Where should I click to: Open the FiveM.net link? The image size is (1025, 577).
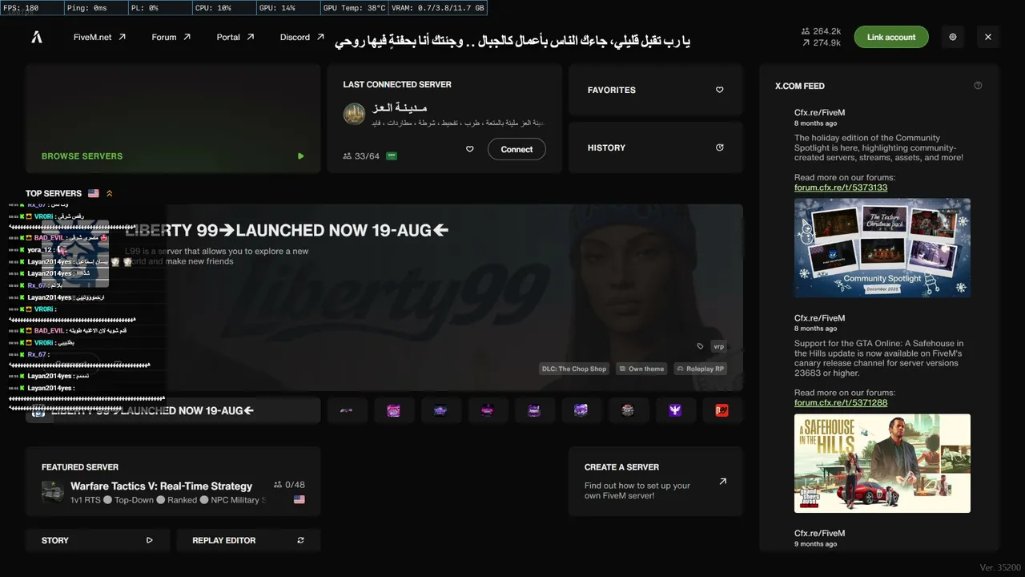click(99, 37)
